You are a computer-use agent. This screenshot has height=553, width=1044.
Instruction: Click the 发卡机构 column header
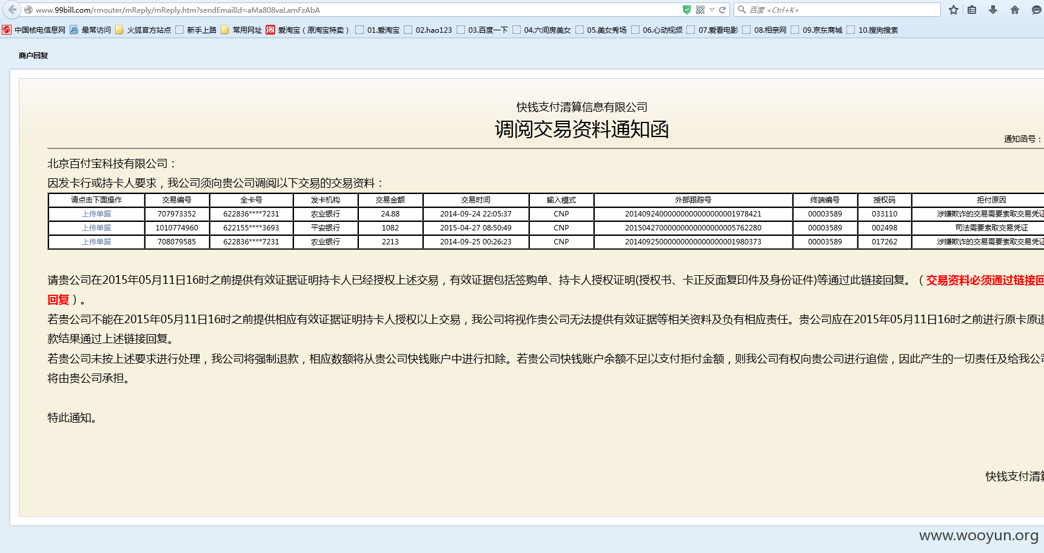pos(326,200)
